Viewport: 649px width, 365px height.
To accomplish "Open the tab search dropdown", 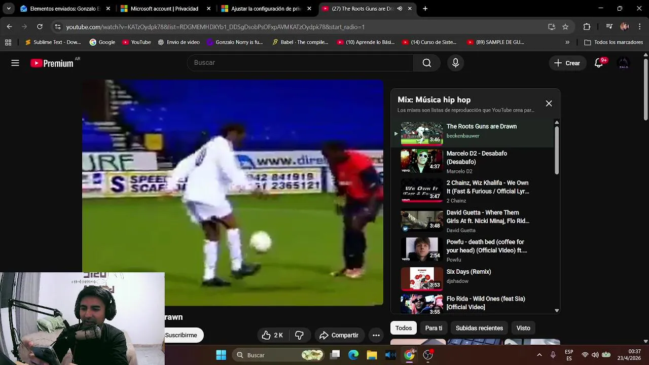I will pos(9,9).
